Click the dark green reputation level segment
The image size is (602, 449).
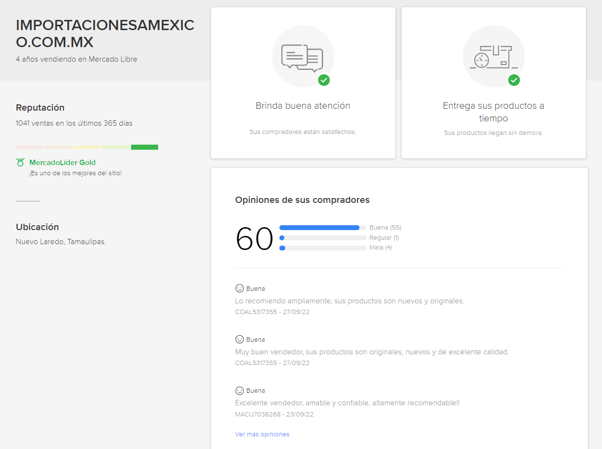click(145, 147)
